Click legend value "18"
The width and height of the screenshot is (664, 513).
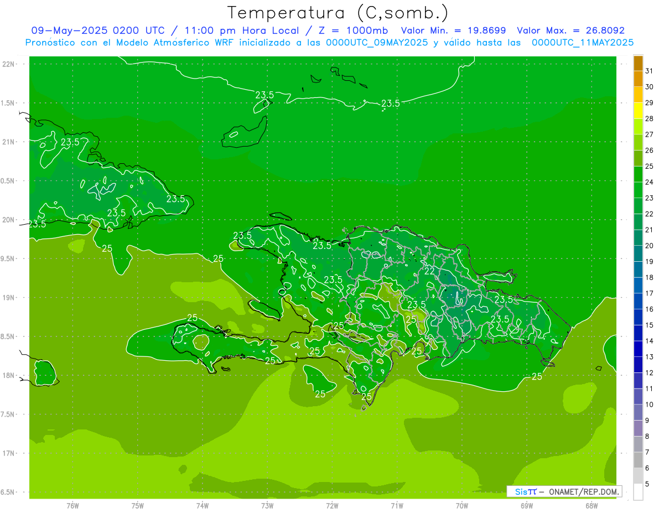(x=650, y=277)
